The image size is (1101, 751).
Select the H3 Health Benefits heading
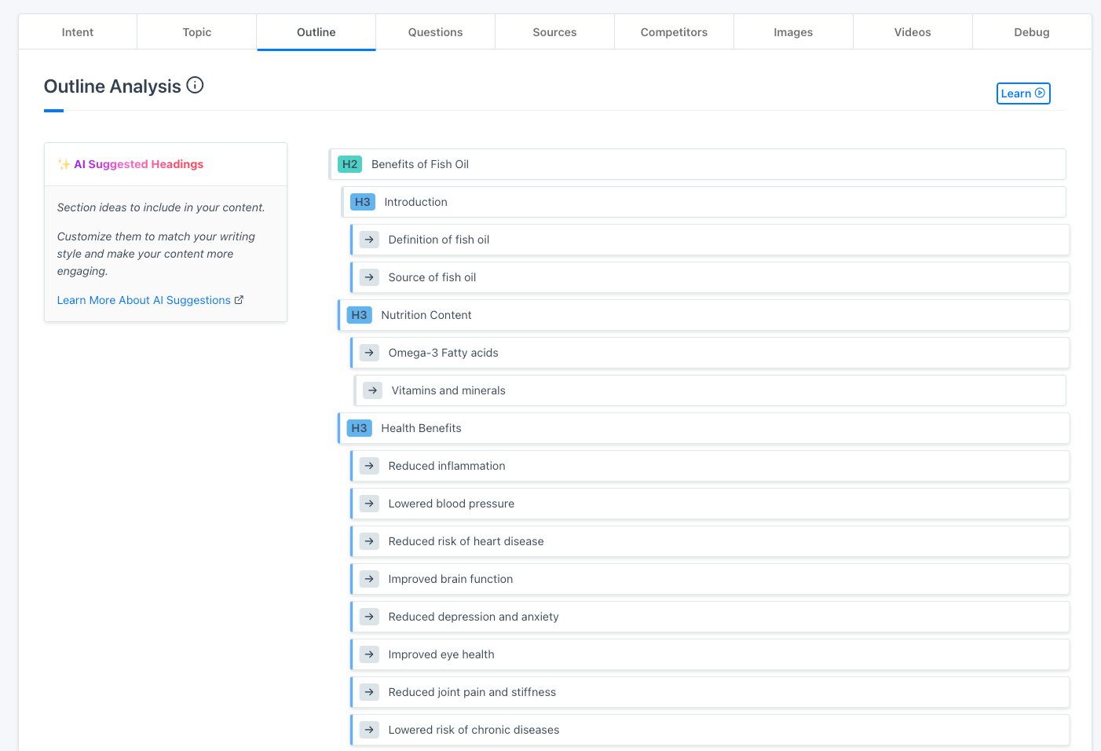704,428
